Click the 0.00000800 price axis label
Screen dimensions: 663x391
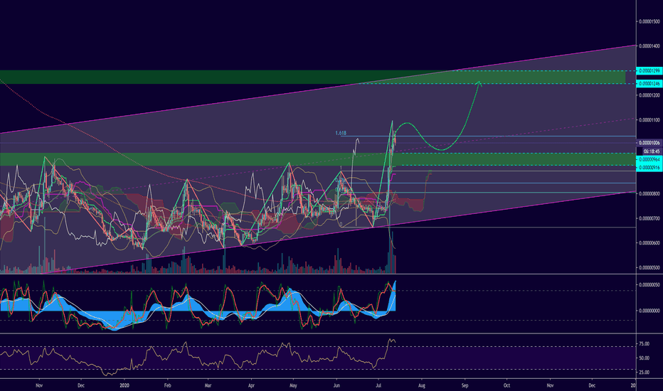coord(649,193)
